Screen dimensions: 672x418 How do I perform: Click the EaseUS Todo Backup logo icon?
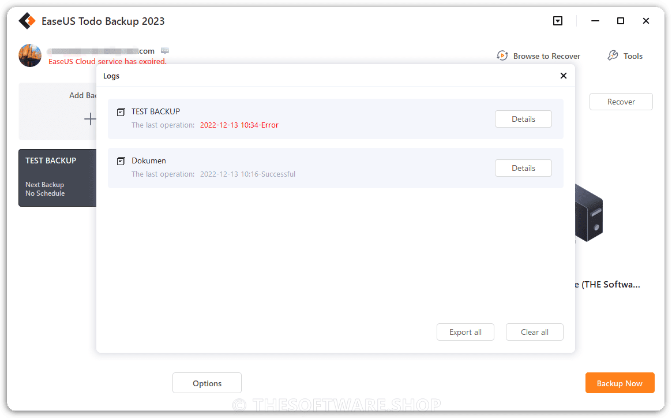(27, 21)
